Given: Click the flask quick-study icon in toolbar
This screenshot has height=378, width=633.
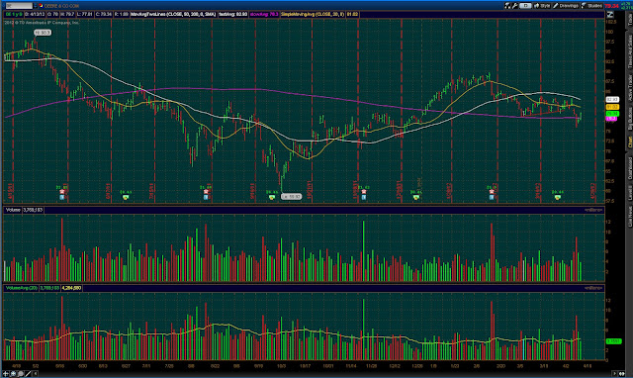Looking at the screenshot, I should point(507,6).
